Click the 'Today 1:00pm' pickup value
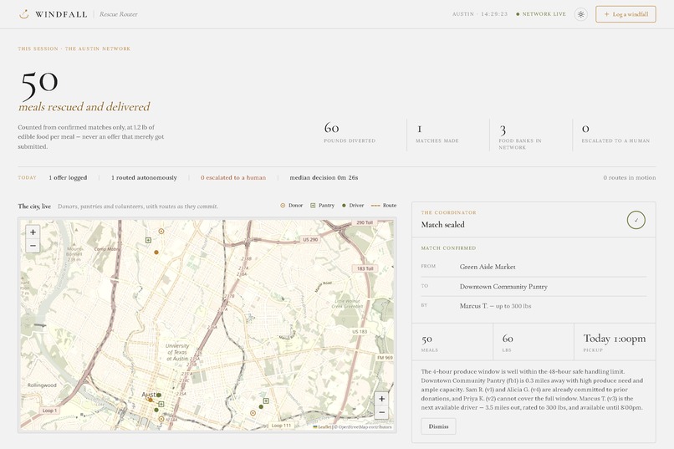This screenshot has height=449, width=674. point(615,339)
